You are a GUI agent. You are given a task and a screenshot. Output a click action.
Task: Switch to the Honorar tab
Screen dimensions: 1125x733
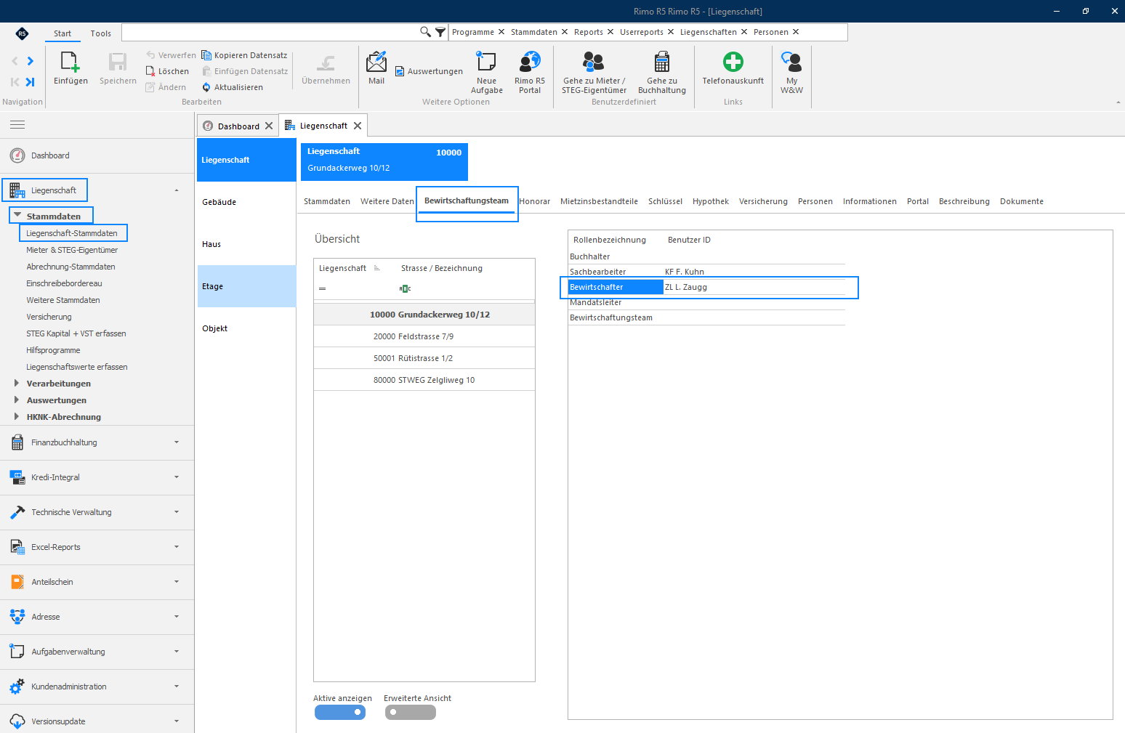[x=535, y=201]
